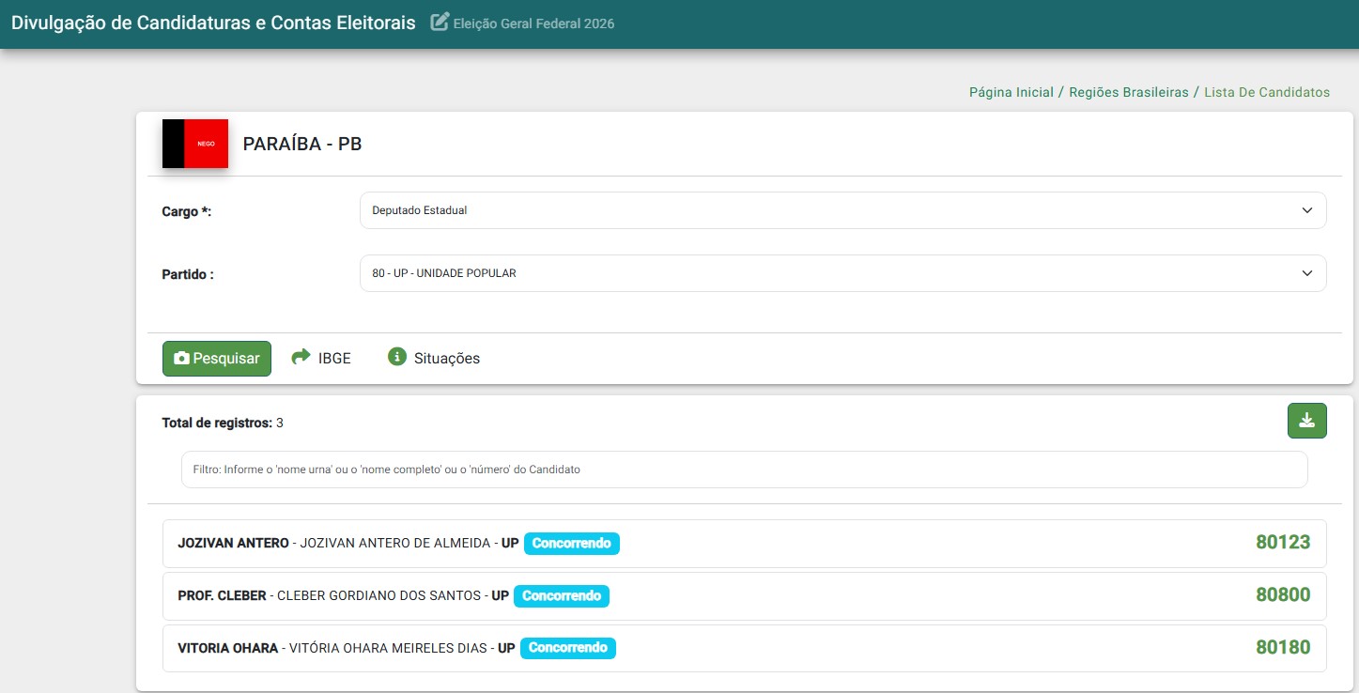Viewport: 1359px width, 693px height.
Task: Click the camera icon on Pesquisar button
Action: click(181, 359)
